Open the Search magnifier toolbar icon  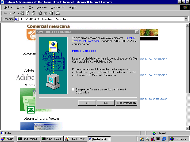(x=40, y=13)
